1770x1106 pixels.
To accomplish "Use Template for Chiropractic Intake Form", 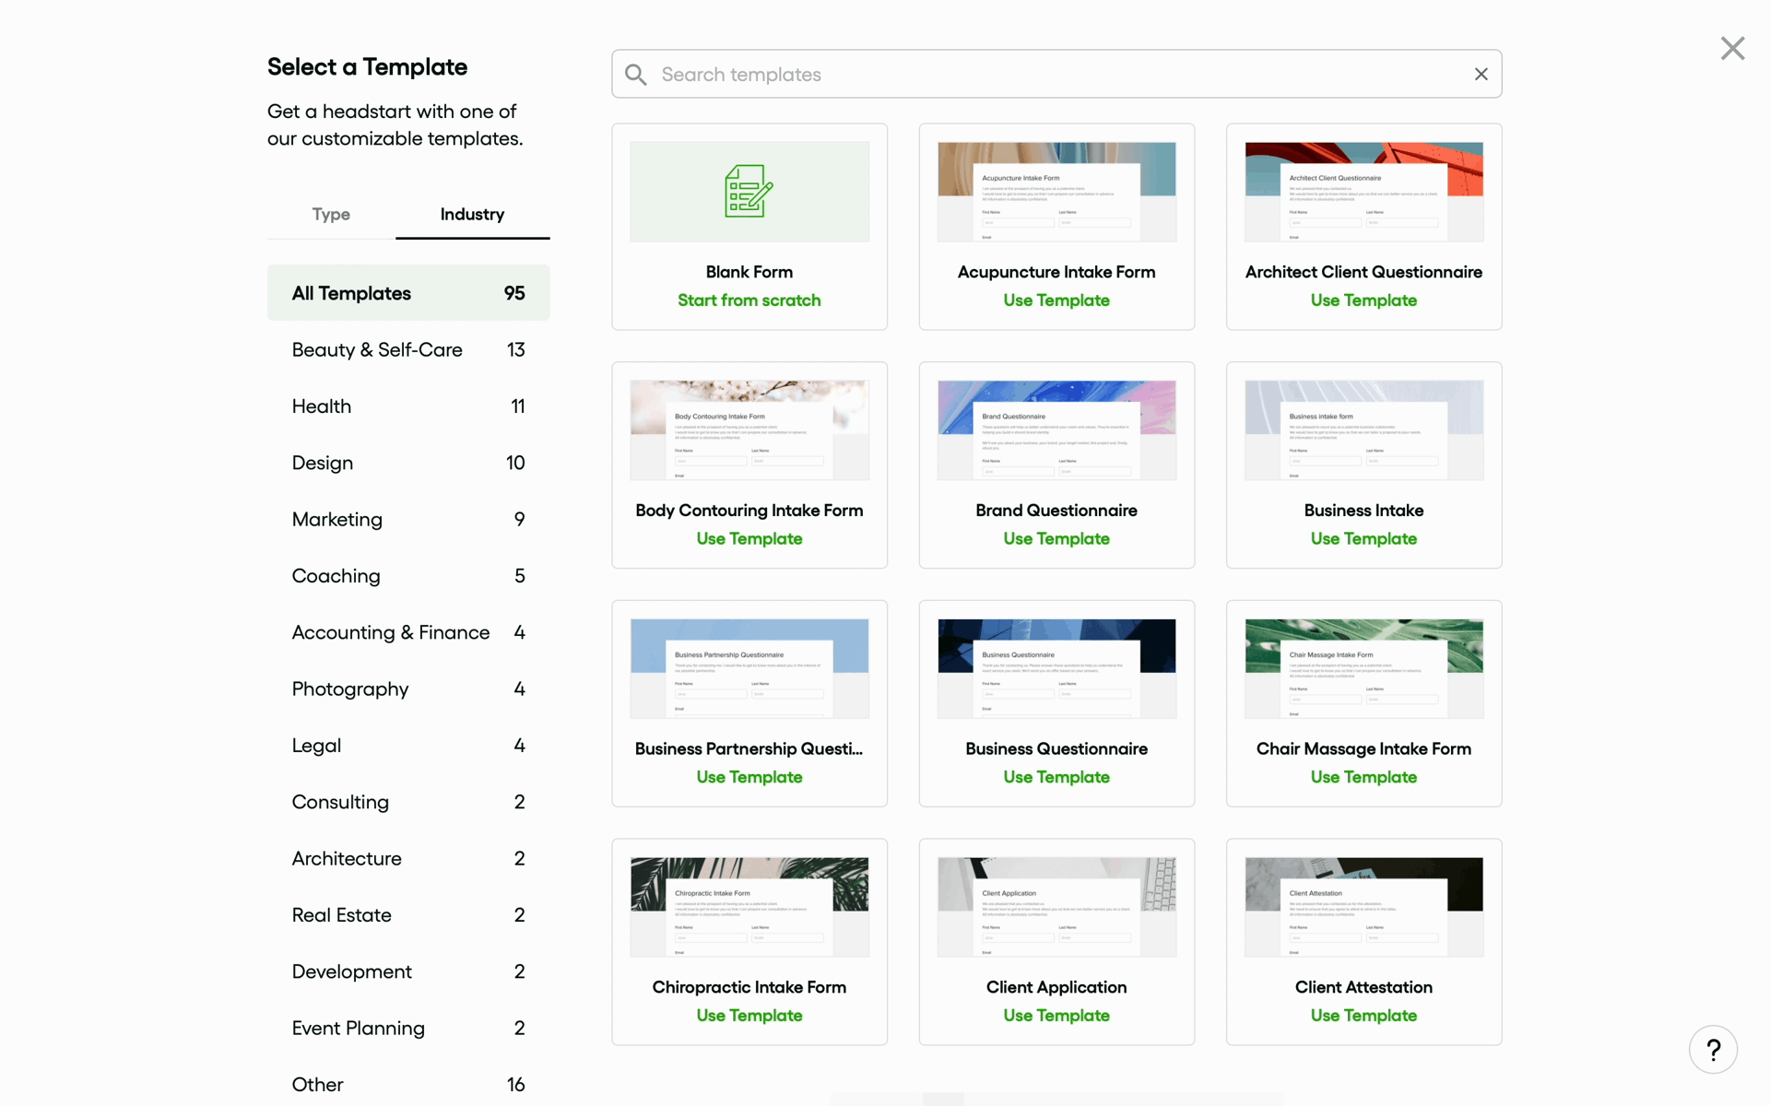I will pos(749,1016).
